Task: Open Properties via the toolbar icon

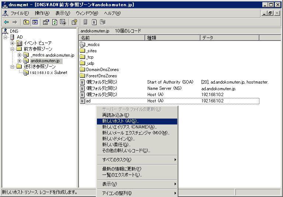Action: click(46, 22)
